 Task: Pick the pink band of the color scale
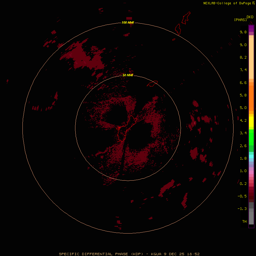pos(251,172)
